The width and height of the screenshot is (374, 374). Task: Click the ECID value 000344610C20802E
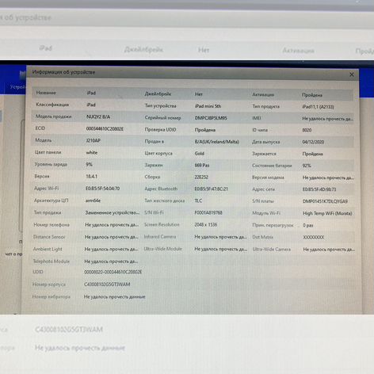tap(105, 129)
